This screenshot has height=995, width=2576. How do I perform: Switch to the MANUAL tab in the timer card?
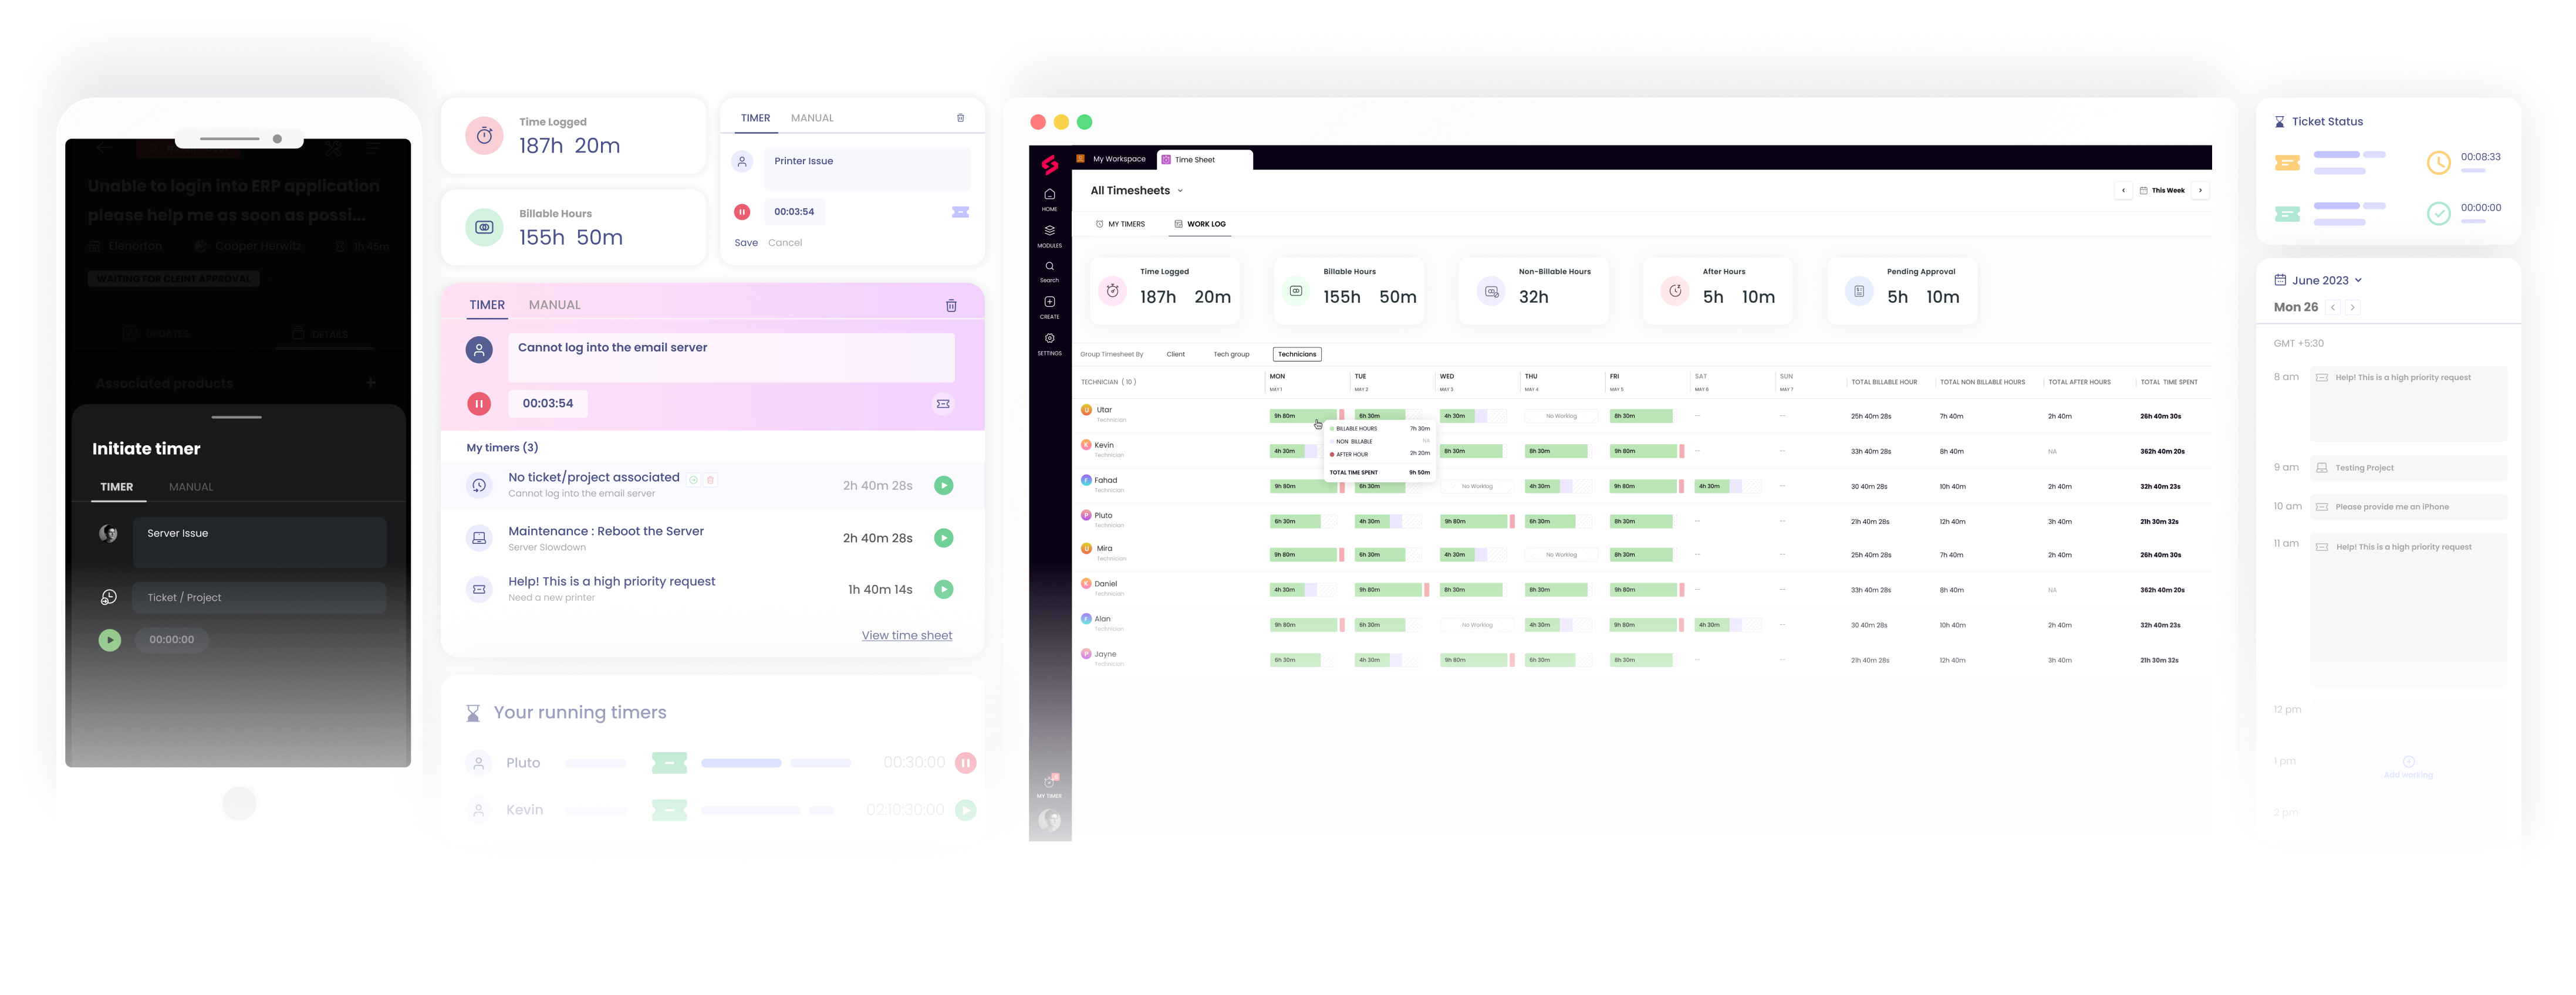pos(555,305)
